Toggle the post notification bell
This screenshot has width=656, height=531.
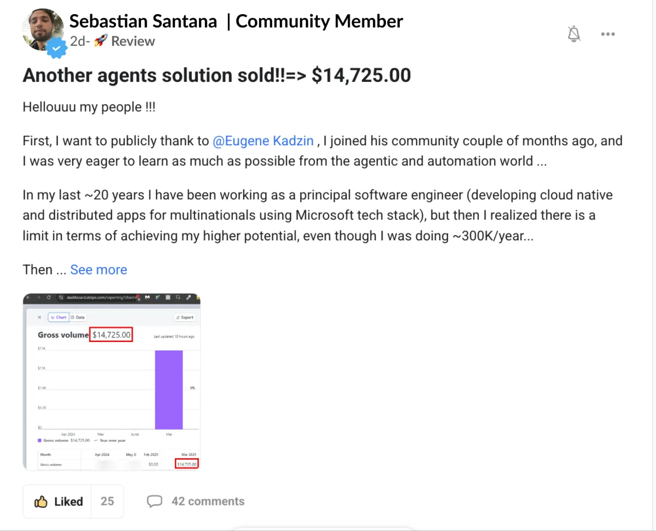click(x=573, y=34)
